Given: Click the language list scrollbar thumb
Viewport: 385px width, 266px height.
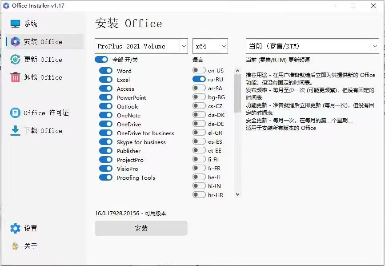Looking at the screenshot, I should 237,93.
